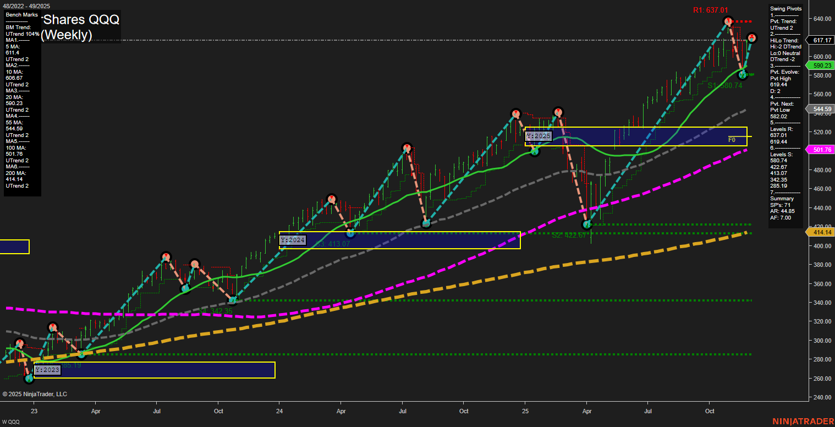Click the R1: 637.01 resistance label
Viewport: 835px width, 427px height.
[710, 10]
